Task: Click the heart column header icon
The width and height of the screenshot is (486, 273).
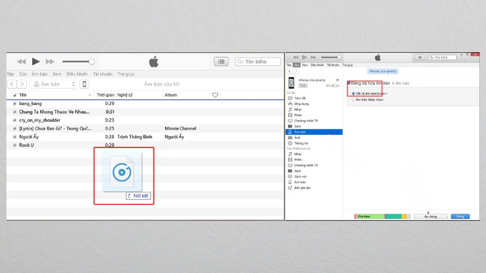Action: (215, 95)
